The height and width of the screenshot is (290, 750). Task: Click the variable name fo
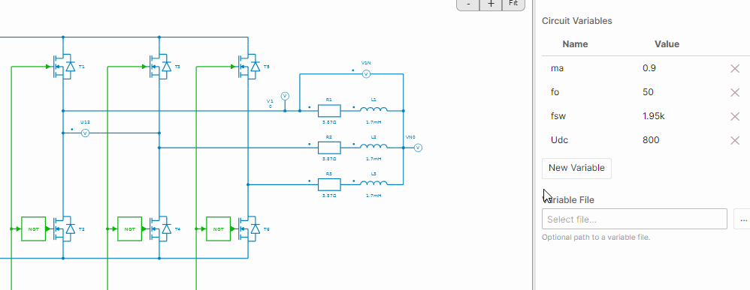[555, 92]
